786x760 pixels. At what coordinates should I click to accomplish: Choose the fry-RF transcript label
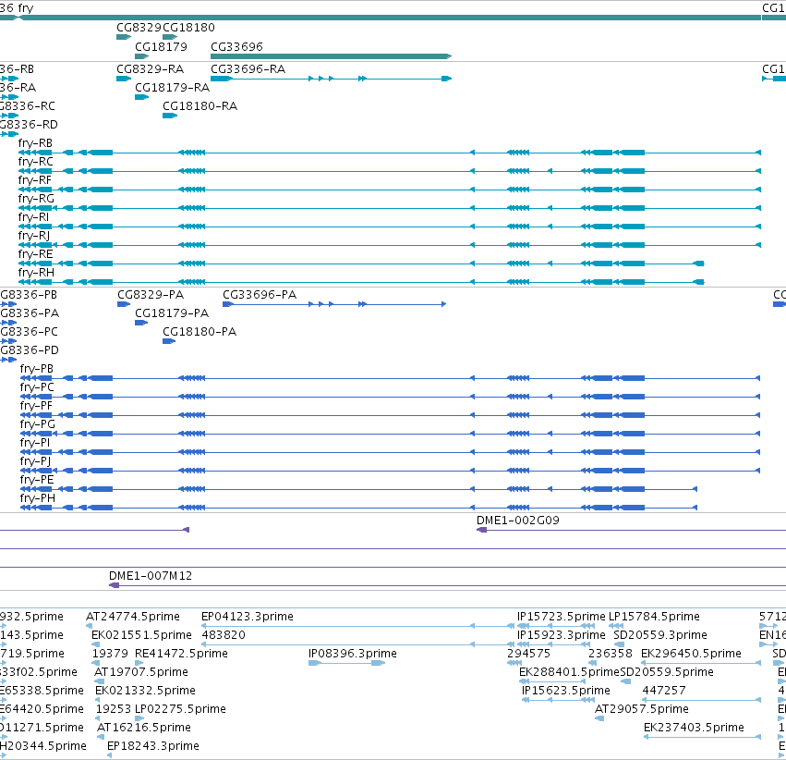point(34,180)
